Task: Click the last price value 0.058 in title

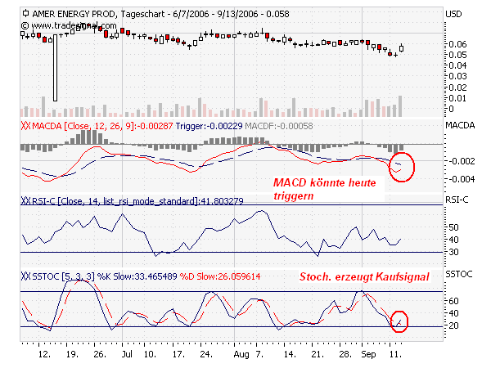Action: (x=277, y=14)
